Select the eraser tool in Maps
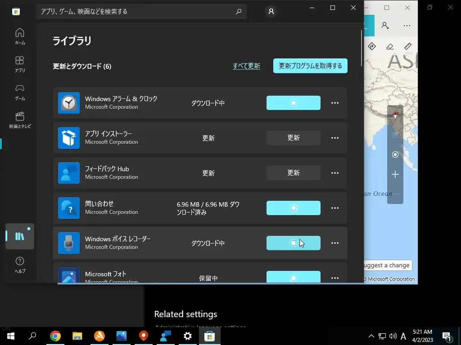 pyautogui.click(x=390, y=46)
